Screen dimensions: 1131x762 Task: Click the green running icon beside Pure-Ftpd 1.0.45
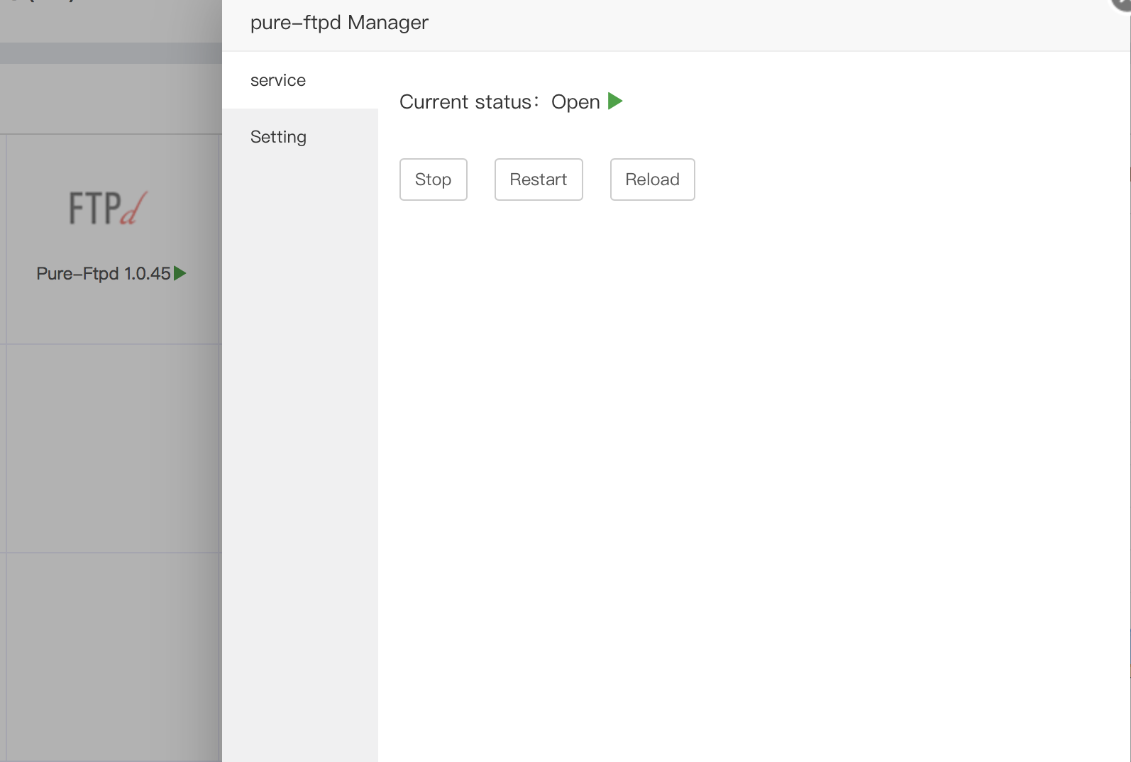[180, 273]
